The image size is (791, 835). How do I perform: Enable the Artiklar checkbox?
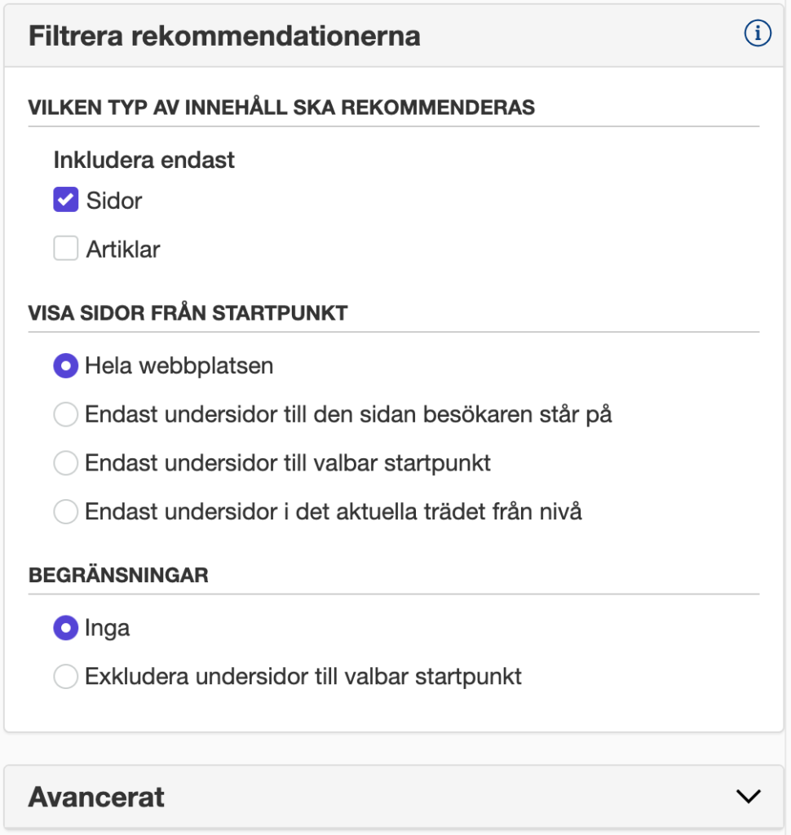[x=65, y=248]
